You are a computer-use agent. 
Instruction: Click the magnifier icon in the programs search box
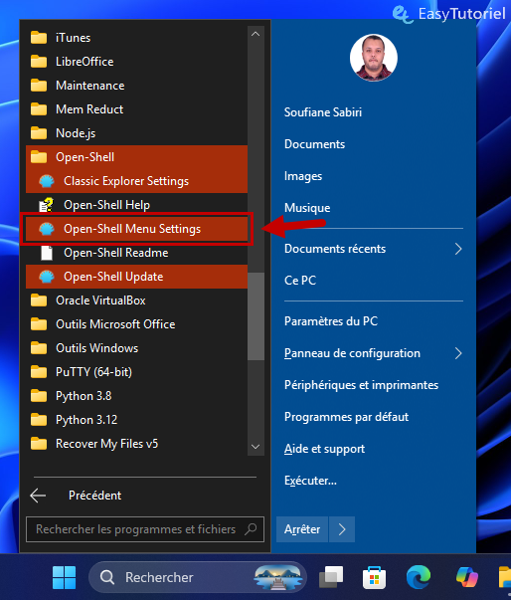[x=251, y=529]
